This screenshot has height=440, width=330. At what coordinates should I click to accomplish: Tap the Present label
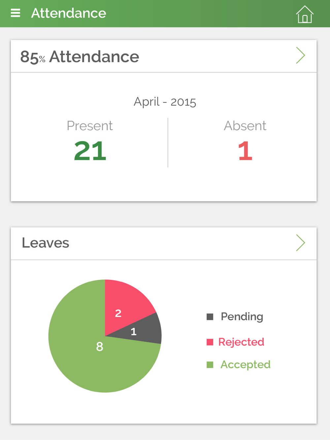click(x=90, y=126)
